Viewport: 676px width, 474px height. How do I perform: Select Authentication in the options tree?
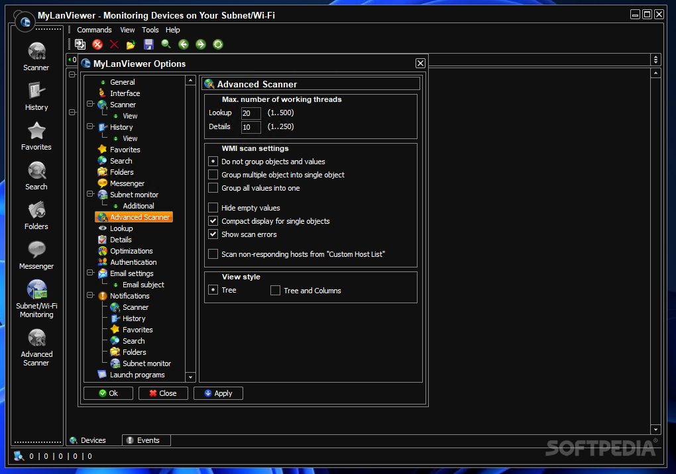(133, 262)
